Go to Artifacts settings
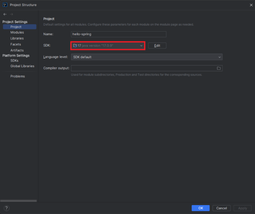The height and width of the screenshot is (214, 255). 17,50
